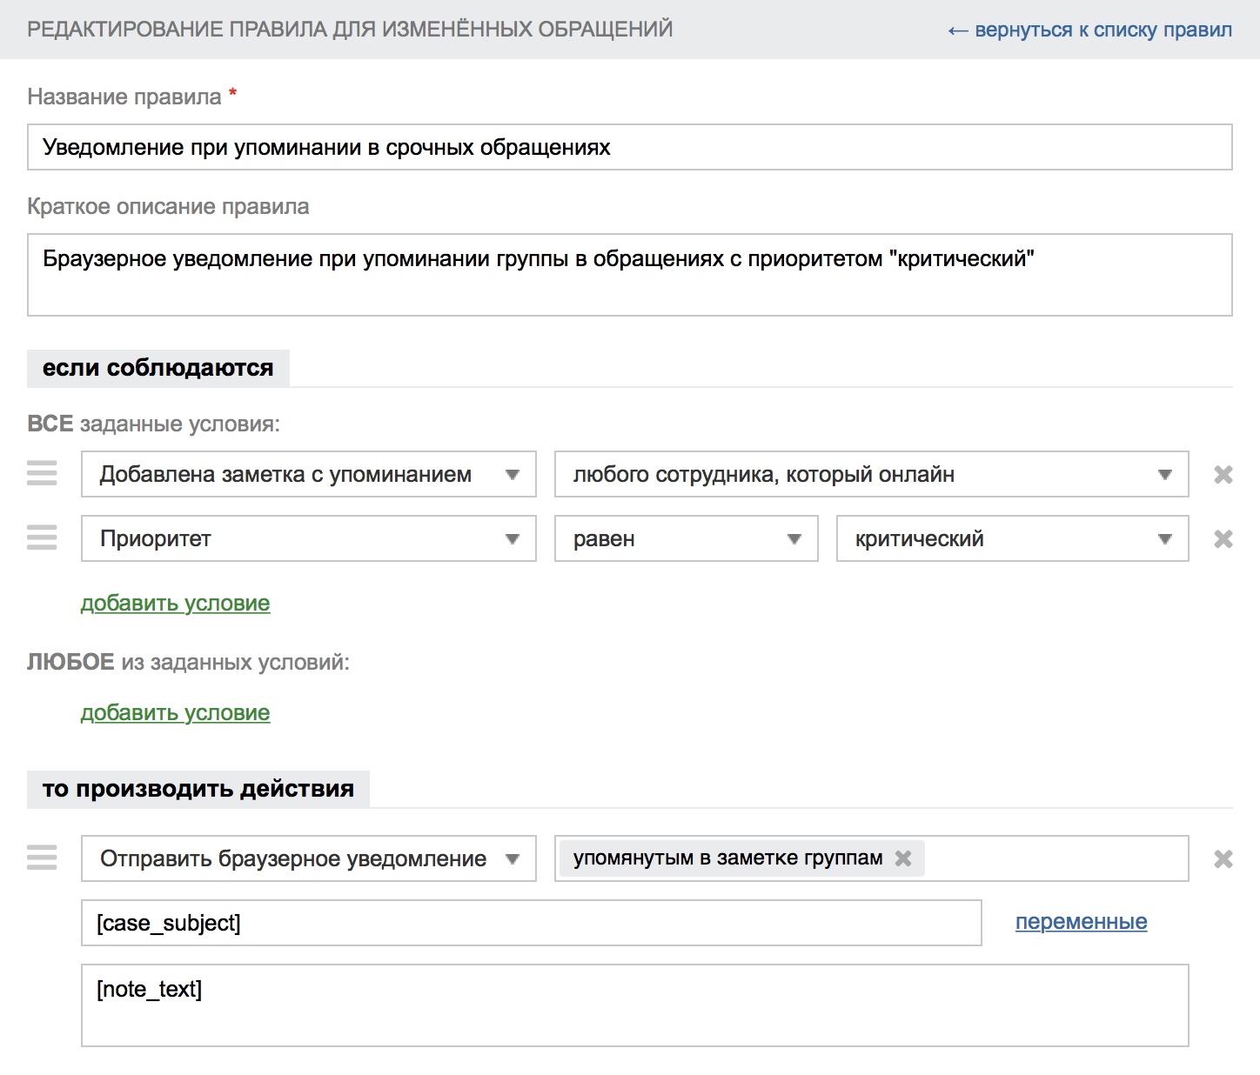Click the 'Краткое описание правила' label

click(168, 206)
